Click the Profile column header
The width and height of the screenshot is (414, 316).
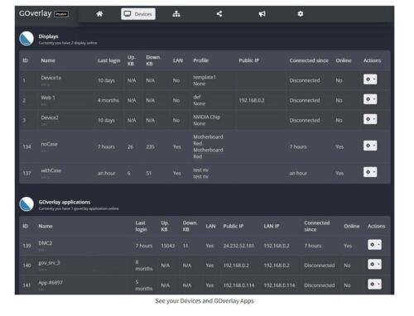(x=201, y=60)
